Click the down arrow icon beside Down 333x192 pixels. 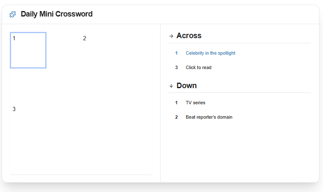point(171,86)
